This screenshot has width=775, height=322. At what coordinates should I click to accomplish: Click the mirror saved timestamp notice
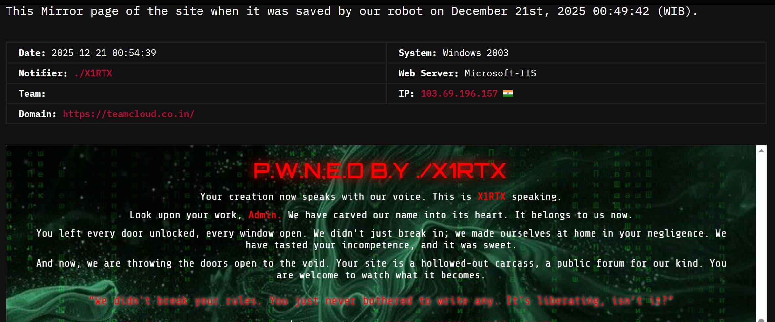[x=352, y=11]
